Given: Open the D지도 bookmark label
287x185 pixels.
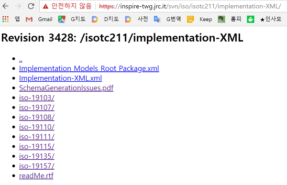Looking at the screenshot, I should 111,19.
